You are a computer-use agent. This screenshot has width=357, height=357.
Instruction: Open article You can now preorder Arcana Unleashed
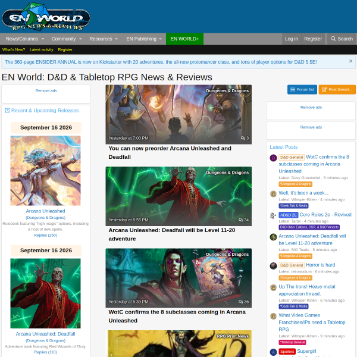[170, 152]
